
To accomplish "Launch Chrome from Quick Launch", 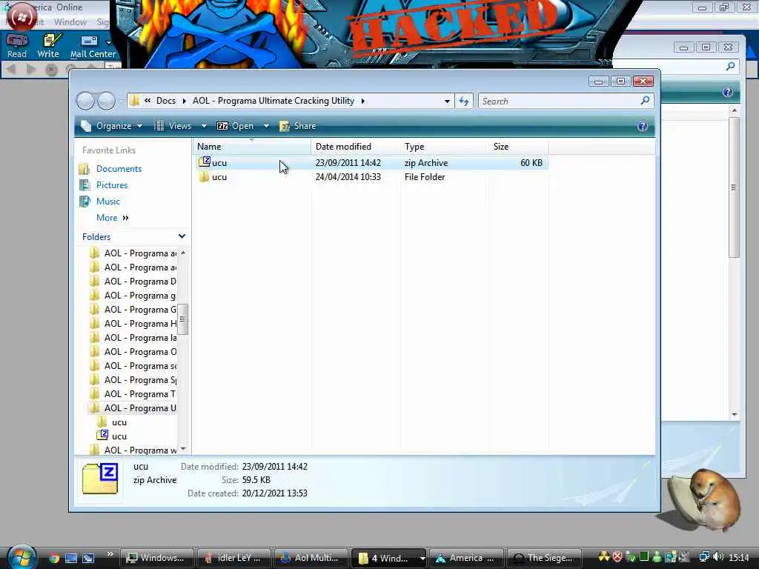I will pyautogui.click(x=54, y=559).
